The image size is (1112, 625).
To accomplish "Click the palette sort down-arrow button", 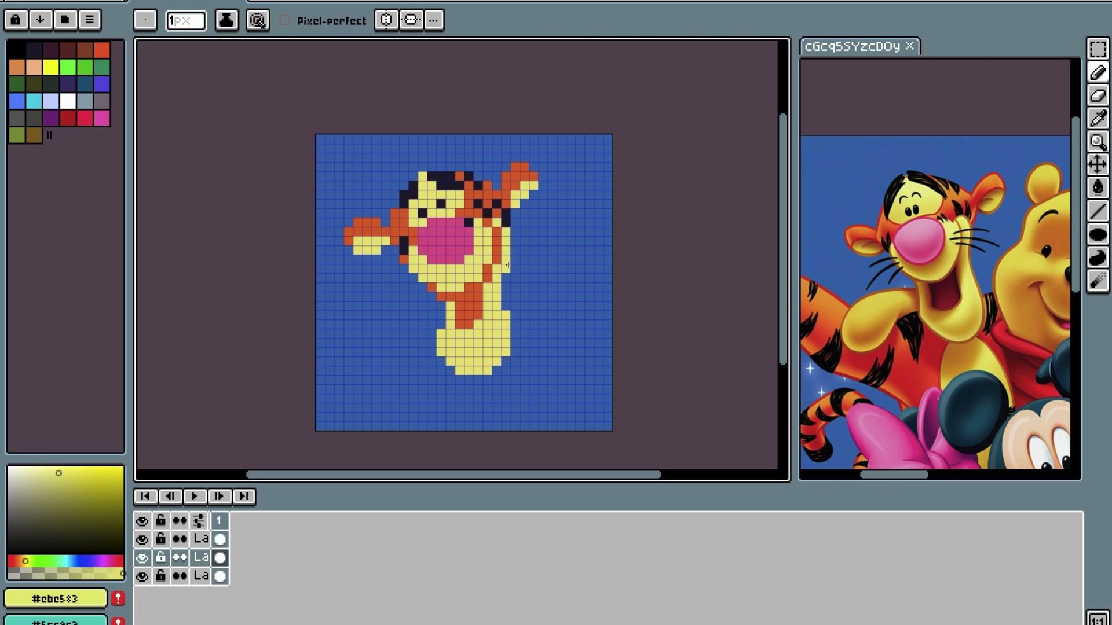I will tap(40, 20).
